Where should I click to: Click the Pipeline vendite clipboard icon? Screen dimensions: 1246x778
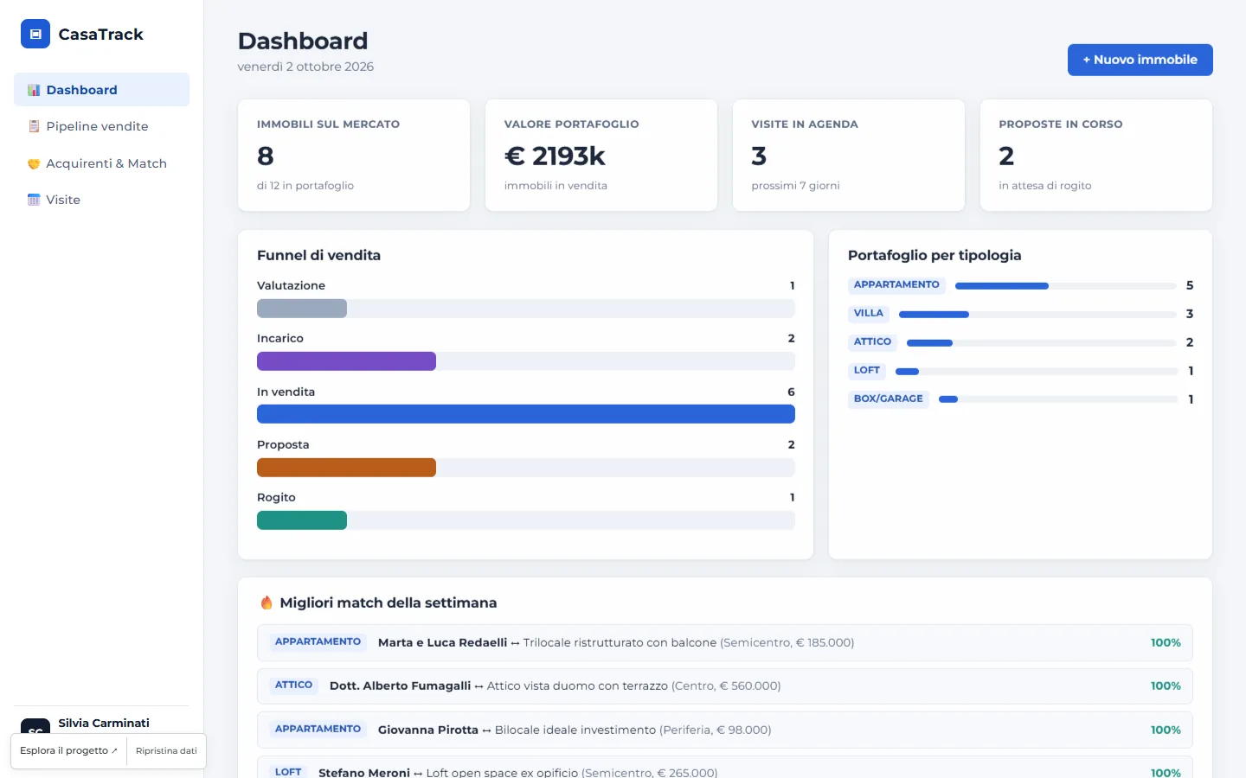(34, 126)
